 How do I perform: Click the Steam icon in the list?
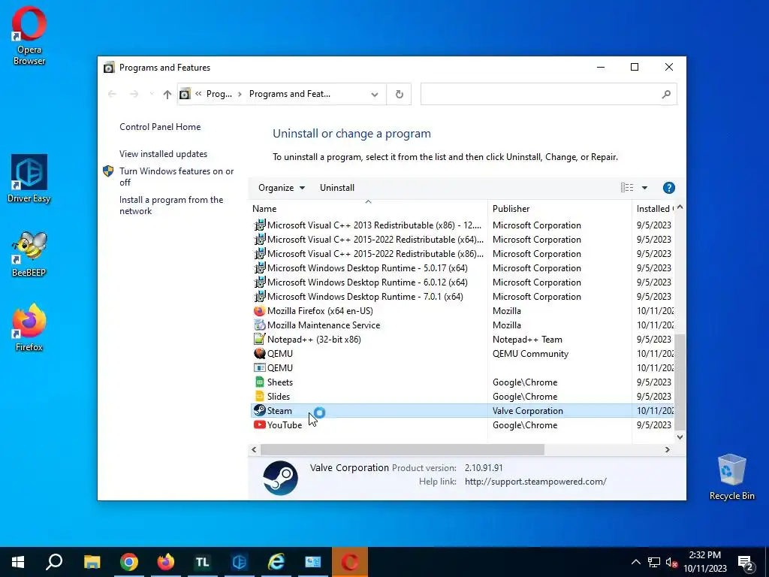click(259, 411)
